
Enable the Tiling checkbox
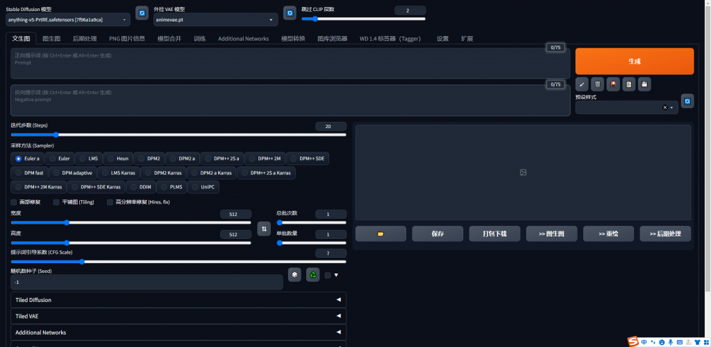56,202
